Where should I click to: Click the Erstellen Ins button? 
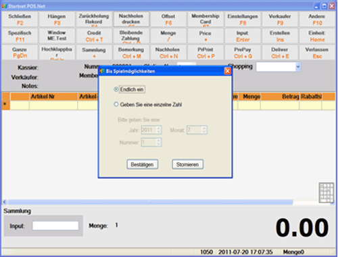coord(280,36)
